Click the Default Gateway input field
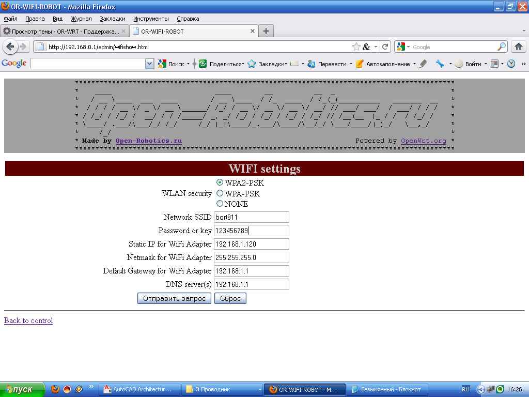The image size is (529, 397). (252, 271)
